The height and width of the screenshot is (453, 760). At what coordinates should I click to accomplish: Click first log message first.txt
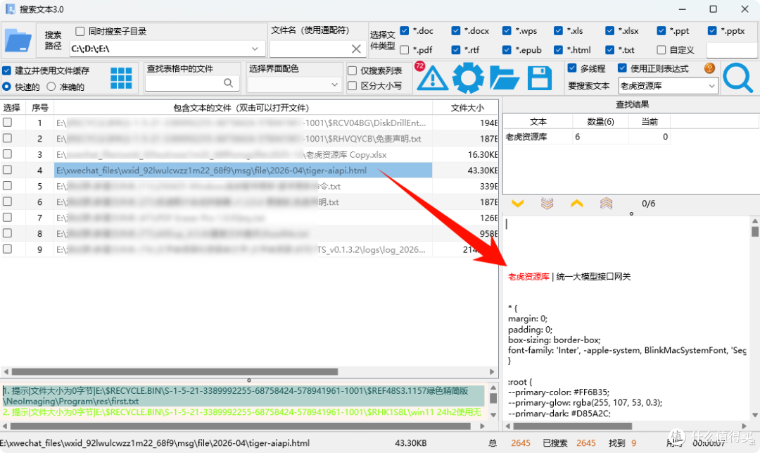(x=242, y=396)
